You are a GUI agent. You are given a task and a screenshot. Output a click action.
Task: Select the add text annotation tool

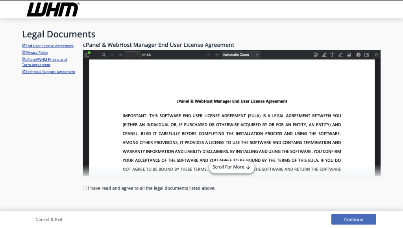pyautogui.click(x=333, y=55)
